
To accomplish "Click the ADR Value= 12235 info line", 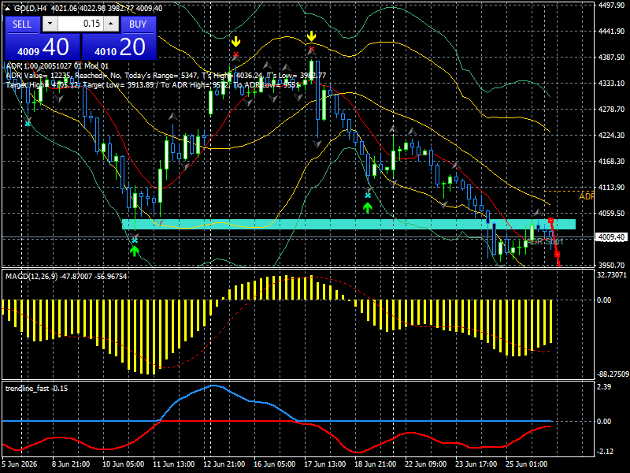I will (166, 76).
